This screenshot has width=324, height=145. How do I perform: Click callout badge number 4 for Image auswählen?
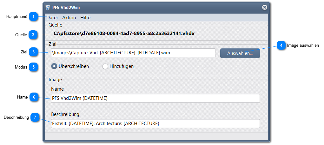point(281,45)
